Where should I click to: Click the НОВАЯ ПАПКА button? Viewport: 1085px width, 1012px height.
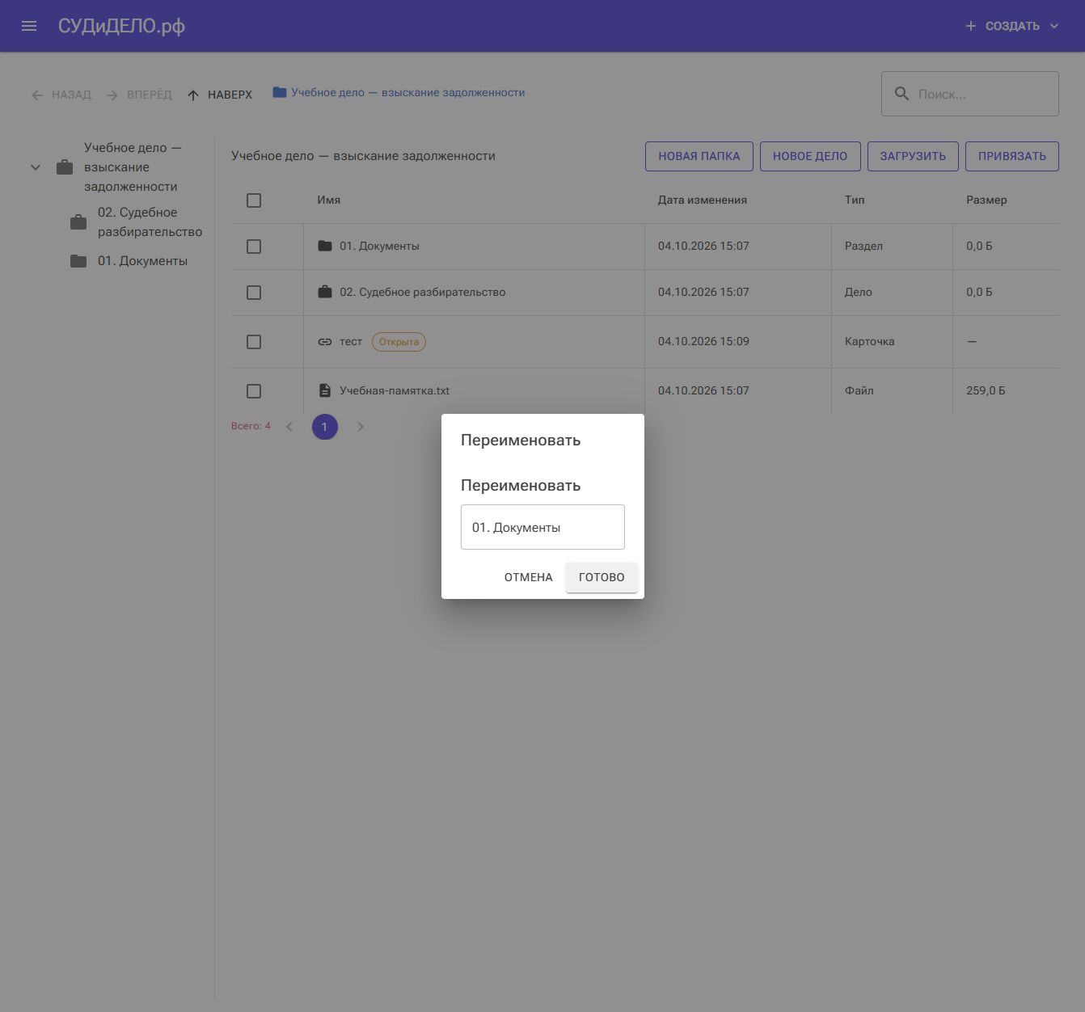(699, 156)
